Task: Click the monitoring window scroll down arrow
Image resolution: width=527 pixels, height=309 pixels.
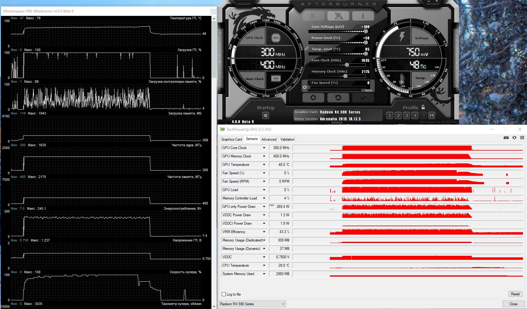Action: click(214, 306)
